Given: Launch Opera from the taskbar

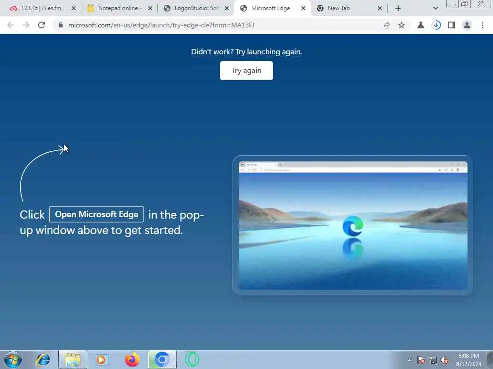Looking at the screenshot, I should click(x=192, y=359).
